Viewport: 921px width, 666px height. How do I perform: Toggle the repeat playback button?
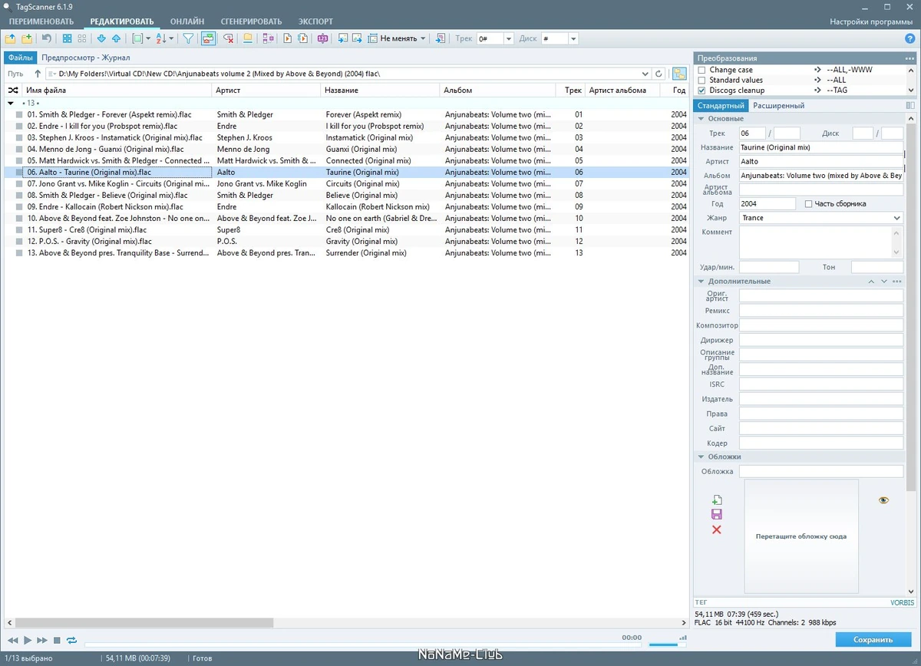(71, 640)
